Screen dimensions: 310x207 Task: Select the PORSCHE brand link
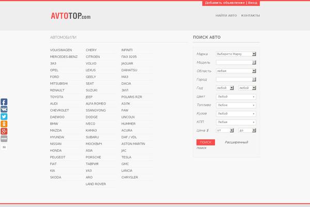pyautogui.click(x=94, y=157)
